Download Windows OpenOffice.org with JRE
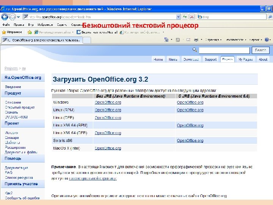Image resolution: width=273 pixels, height=205 pixels. coord(190,102)
